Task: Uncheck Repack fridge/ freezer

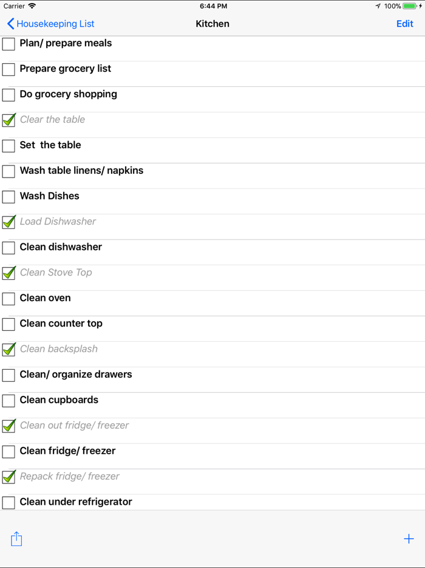Action: 8,477
